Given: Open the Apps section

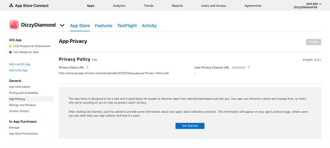Looking at the screenshot, I should point(91,6).
